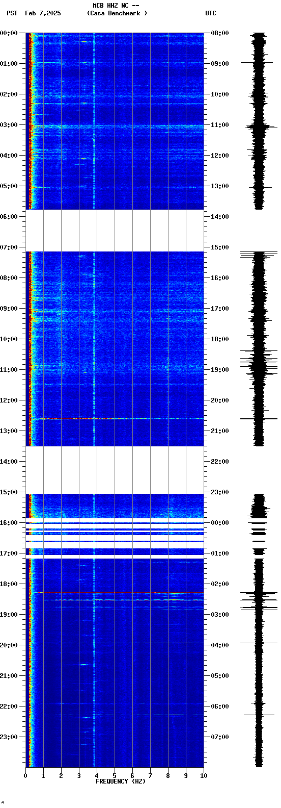The width and height of the screenshot is (281, 808).
Task: Click the frequency tick label "2"
Action: [61, 776]
